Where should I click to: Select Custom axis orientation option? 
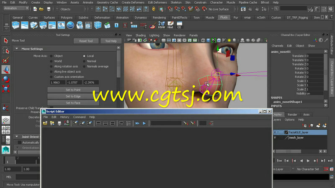[51, 77]
